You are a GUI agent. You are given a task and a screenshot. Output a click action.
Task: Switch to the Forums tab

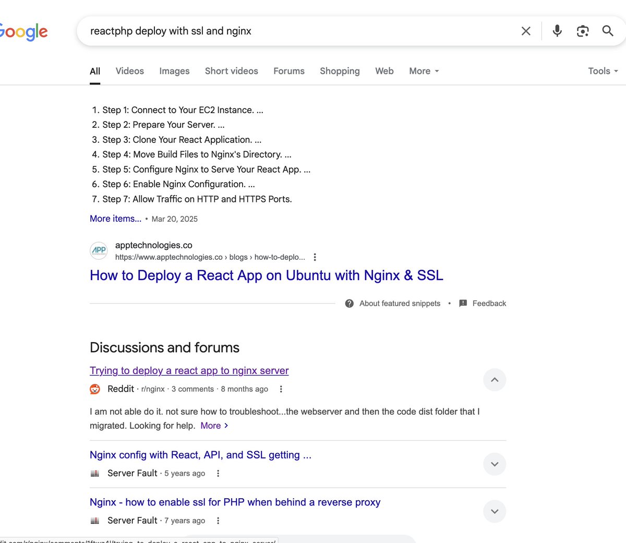click(289, 71)
